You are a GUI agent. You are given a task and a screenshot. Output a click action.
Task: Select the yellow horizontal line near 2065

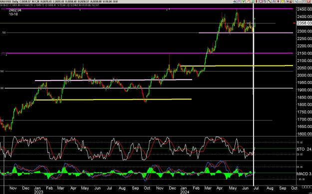(237, 65)
